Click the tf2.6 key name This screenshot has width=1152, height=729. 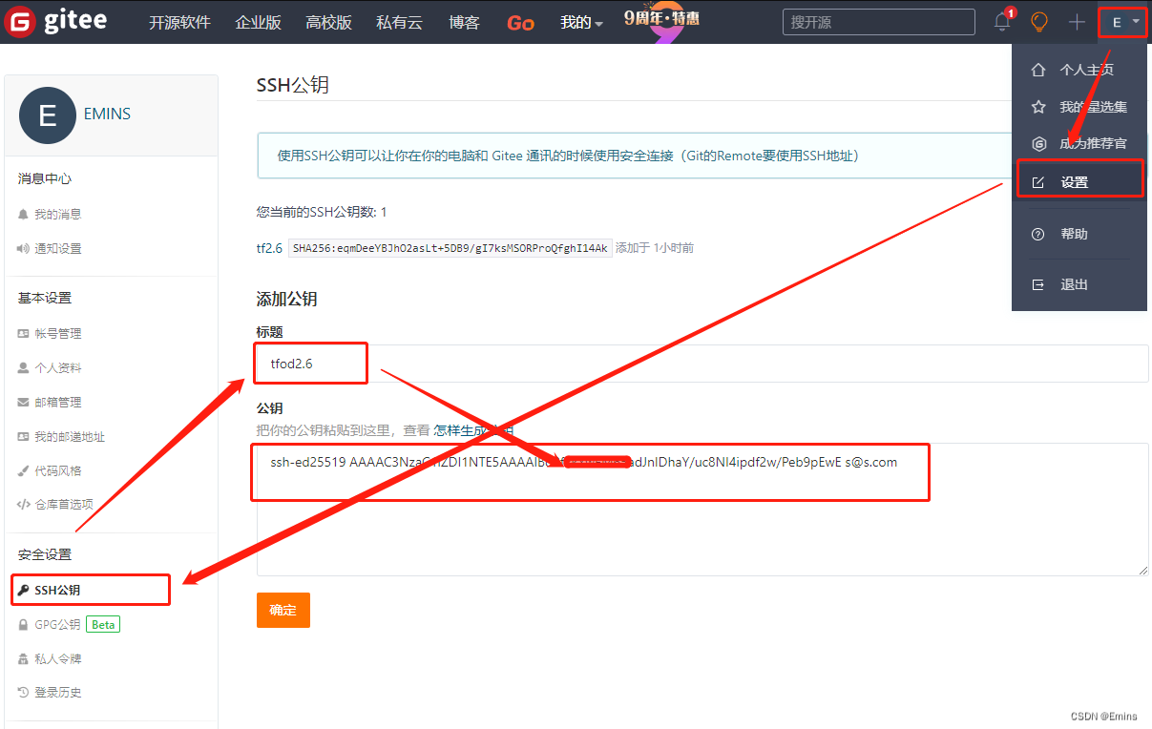tap(269, 248)
